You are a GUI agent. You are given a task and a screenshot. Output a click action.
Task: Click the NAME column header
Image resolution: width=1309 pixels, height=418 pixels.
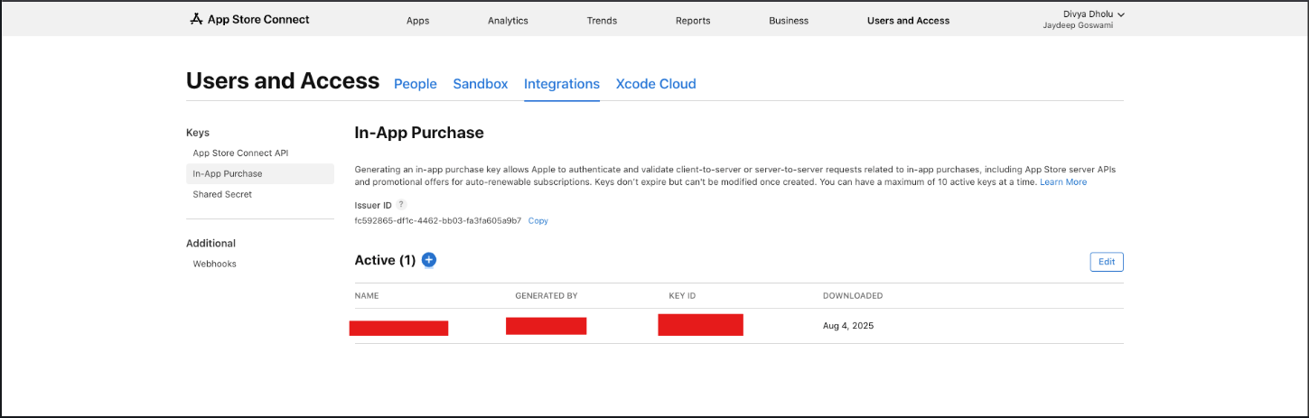pos(366,296)
